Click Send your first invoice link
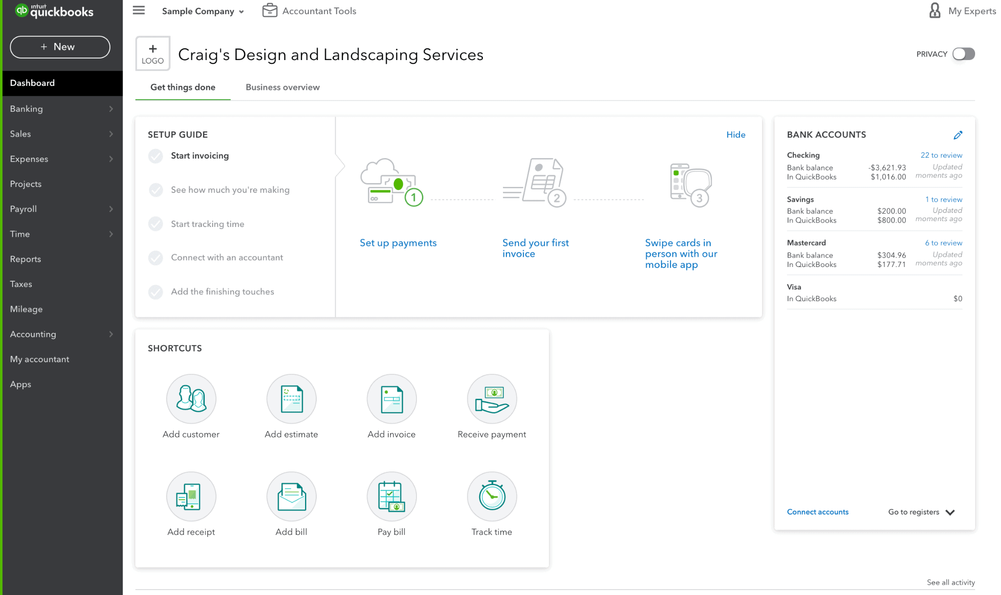This screenshot has width=1001, height=595. (536, 248)
